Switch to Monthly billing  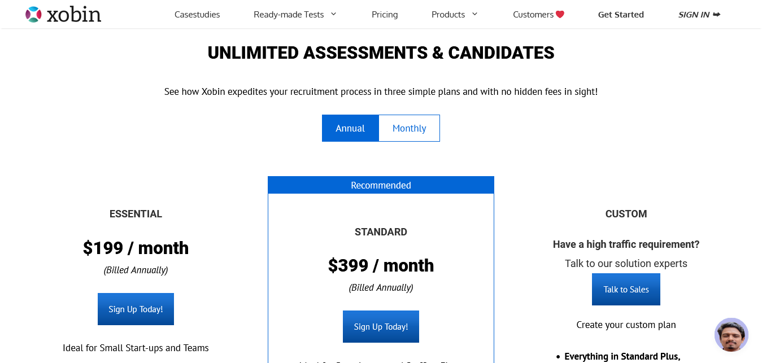click(x=410, y=128)
